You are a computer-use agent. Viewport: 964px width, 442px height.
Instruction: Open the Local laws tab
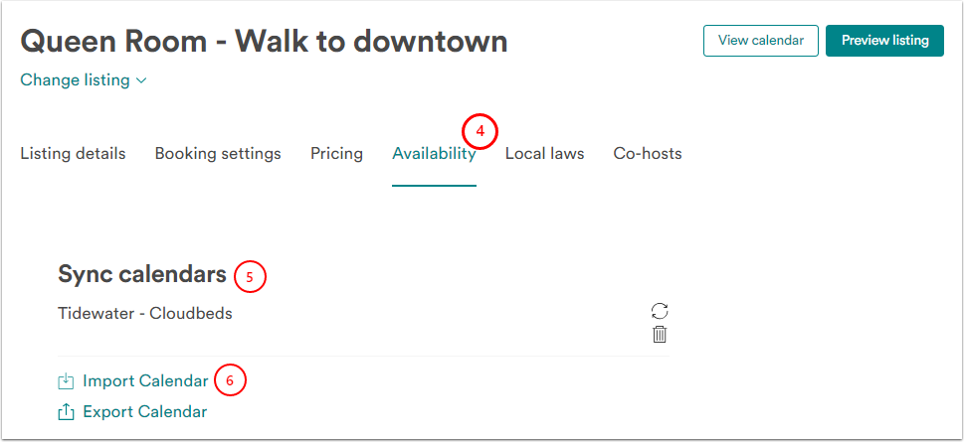pyautogui.click(x=544, y=154)
